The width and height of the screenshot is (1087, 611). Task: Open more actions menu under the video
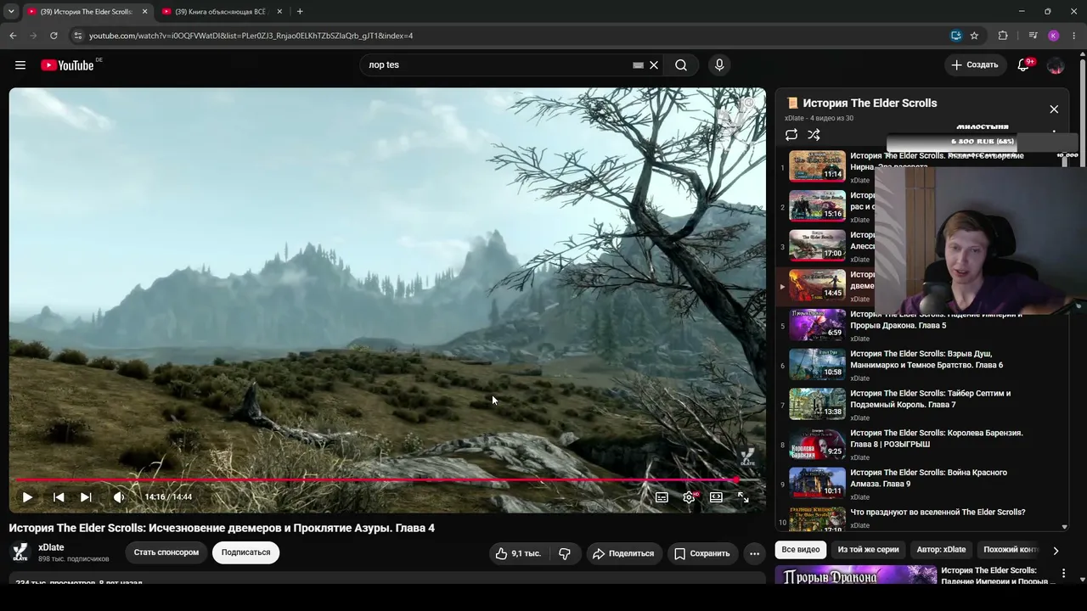point(754,553)
